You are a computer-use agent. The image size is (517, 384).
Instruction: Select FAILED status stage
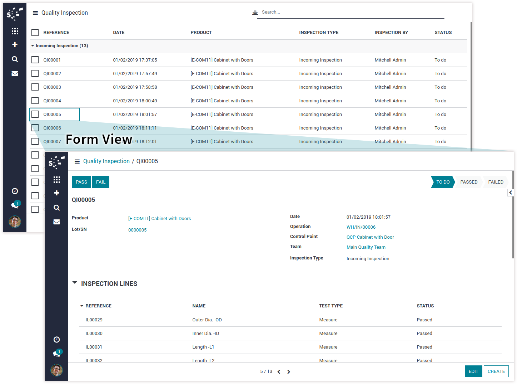[496, 182]
